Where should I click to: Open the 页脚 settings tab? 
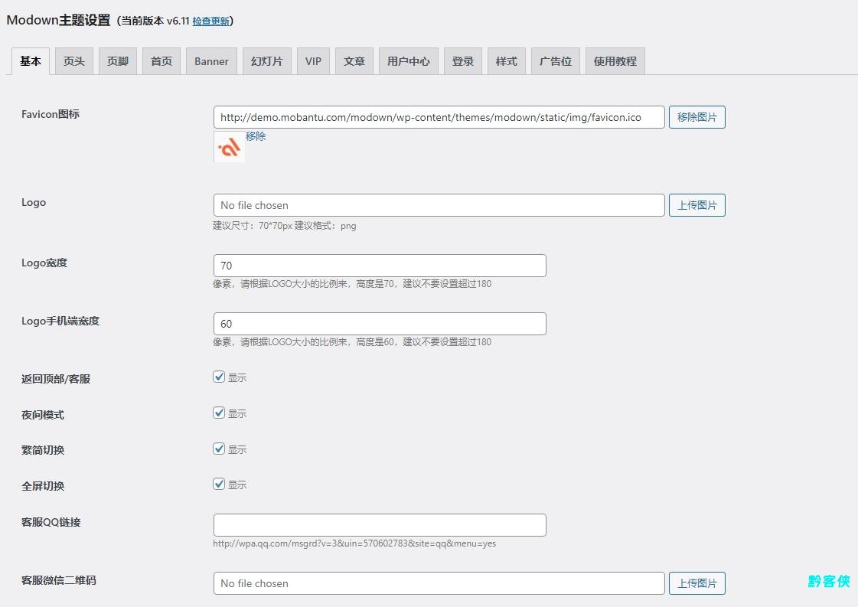point(118,61)
